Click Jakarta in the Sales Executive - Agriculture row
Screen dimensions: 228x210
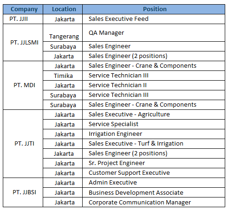(x=63, y=115)
